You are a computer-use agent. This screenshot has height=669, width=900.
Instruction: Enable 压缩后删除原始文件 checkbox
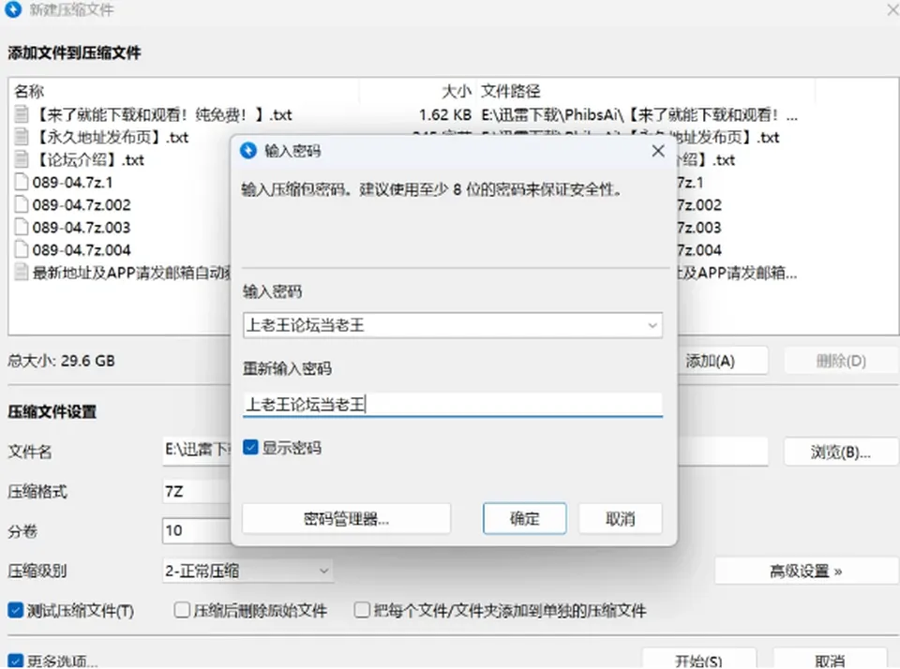[182, 610]
